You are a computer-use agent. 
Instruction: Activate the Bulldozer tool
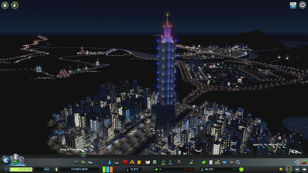(x=304, y=162)
